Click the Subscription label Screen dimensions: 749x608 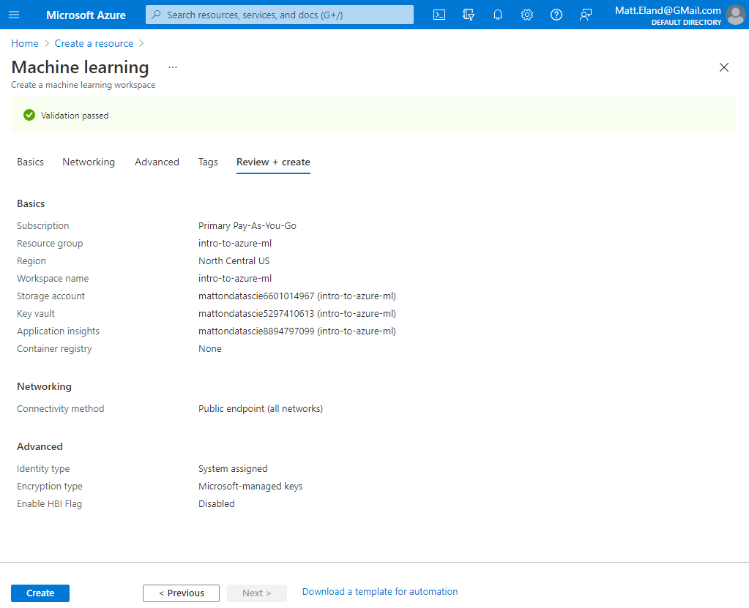(43, 226)
